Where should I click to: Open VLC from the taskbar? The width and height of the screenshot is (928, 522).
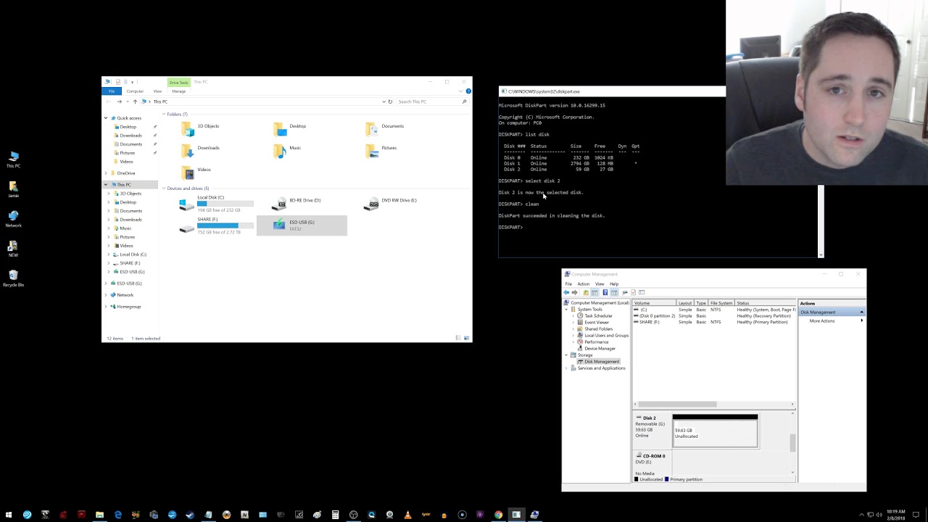407,515
